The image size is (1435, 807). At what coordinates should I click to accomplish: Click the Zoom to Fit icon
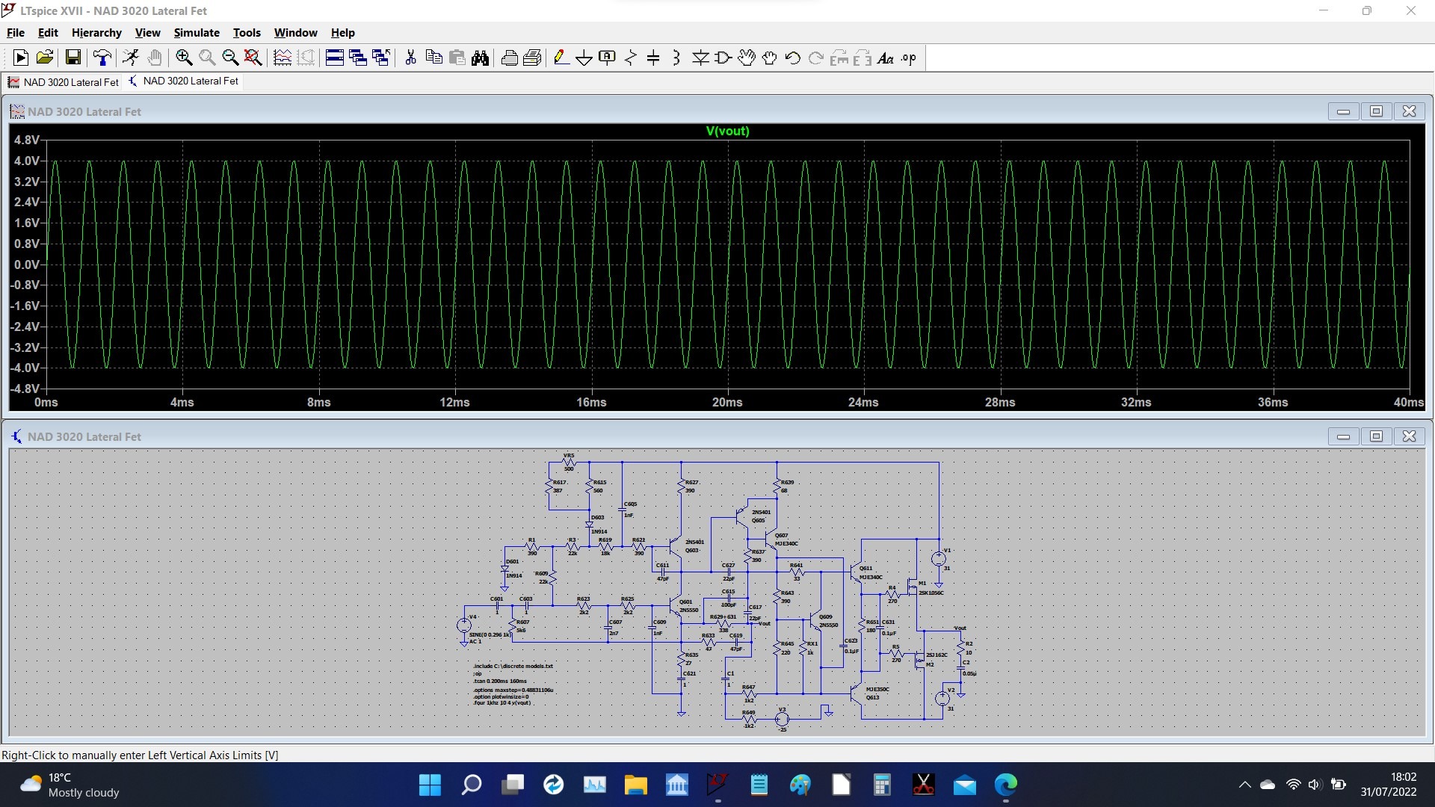[x=253, y=58]
